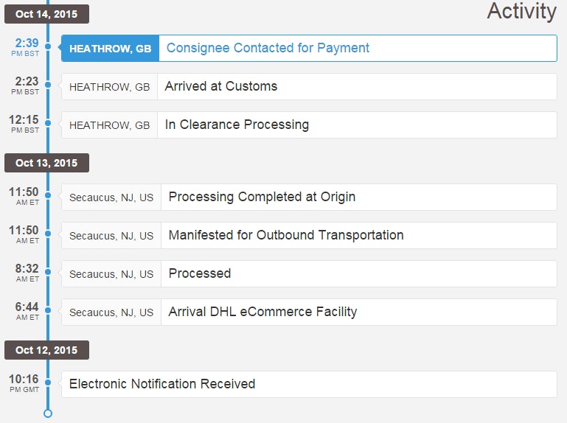Click timeline dot for 2:23 PM event

(x=48, y=85)
